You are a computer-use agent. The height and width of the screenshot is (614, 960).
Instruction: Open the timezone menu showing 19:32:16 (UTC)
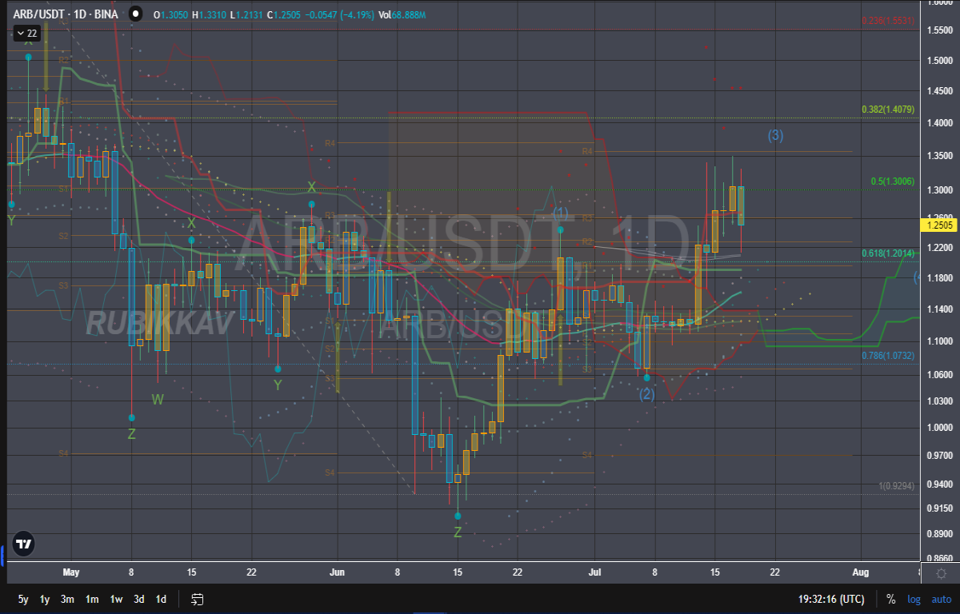831,599
